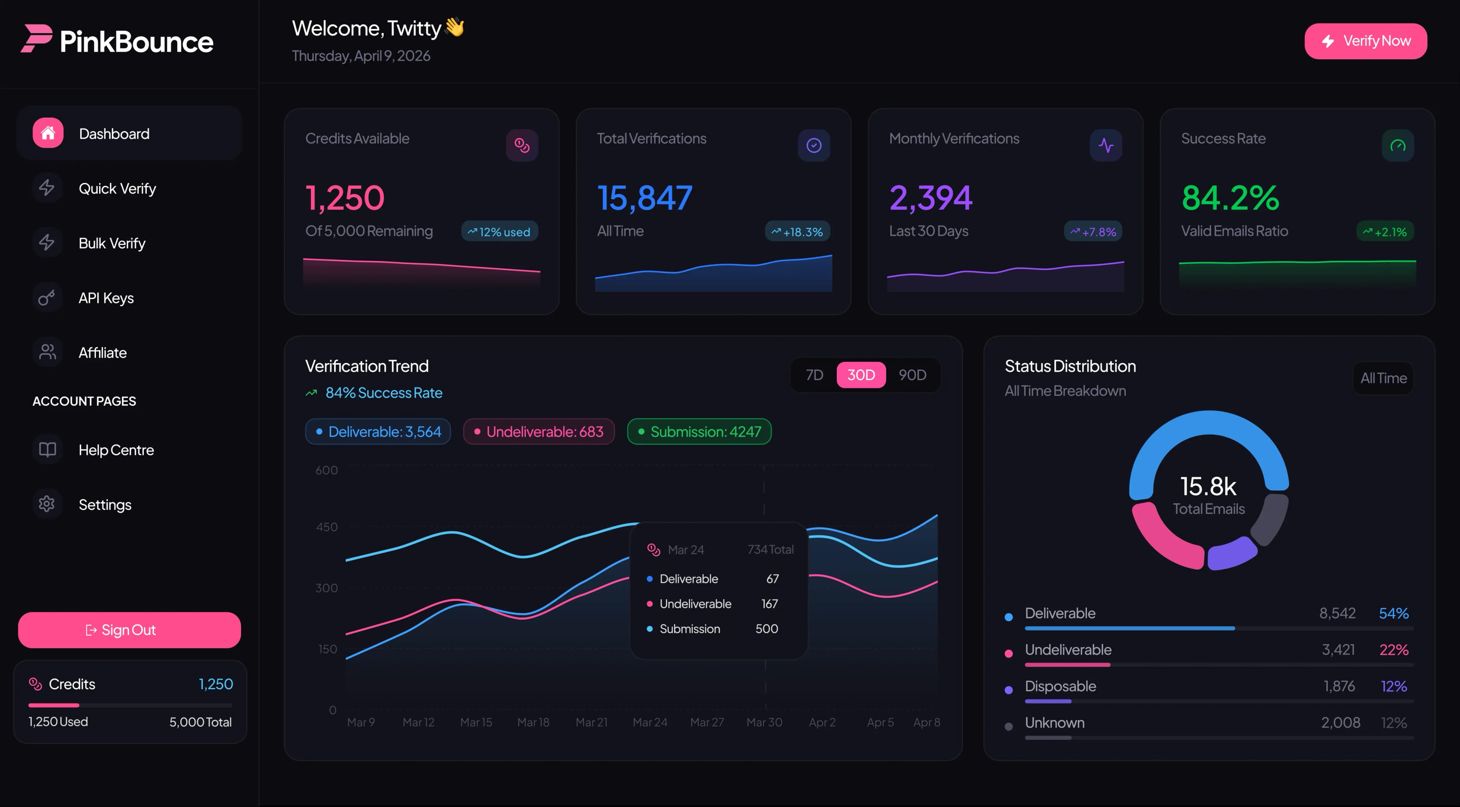Click the waving hand emoji in the welcome header
1460x807 pixels.
455,27
